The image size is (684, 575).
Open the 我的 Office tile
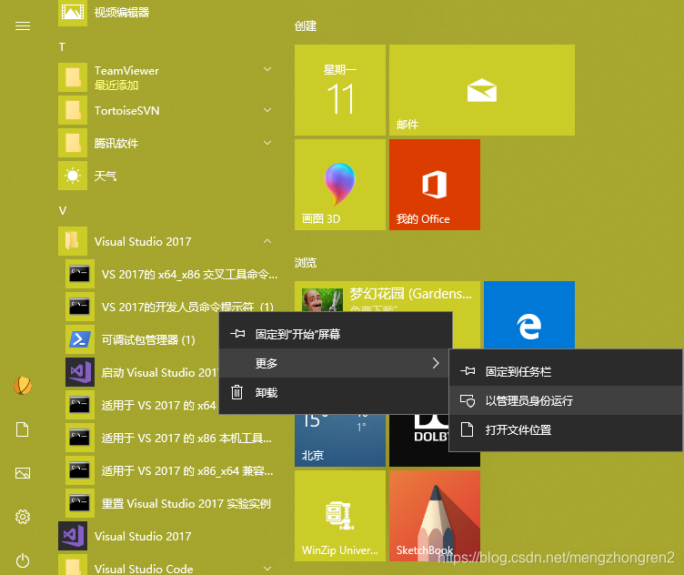(435, 185)
